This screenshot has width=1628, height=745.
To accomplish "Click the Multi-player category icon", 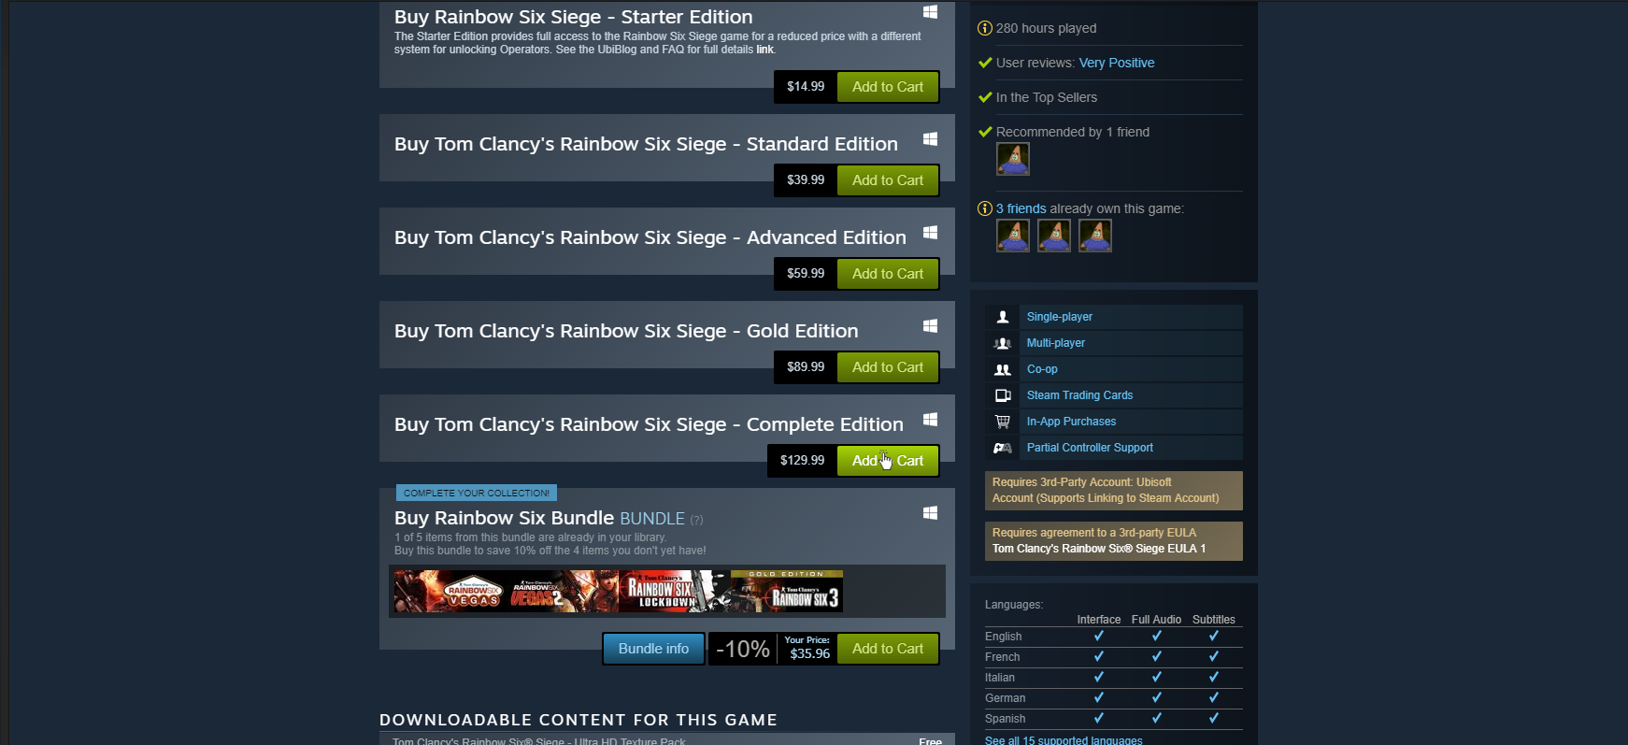I will (x=1003, y=343).
